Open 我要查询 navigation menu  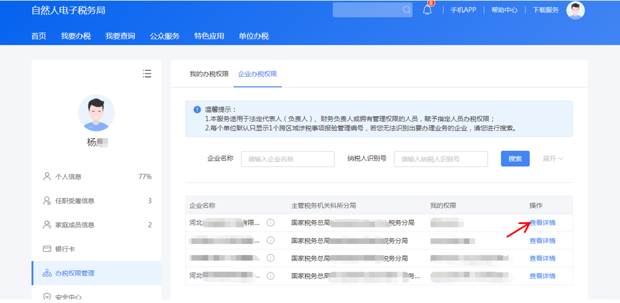pos(120,36)
